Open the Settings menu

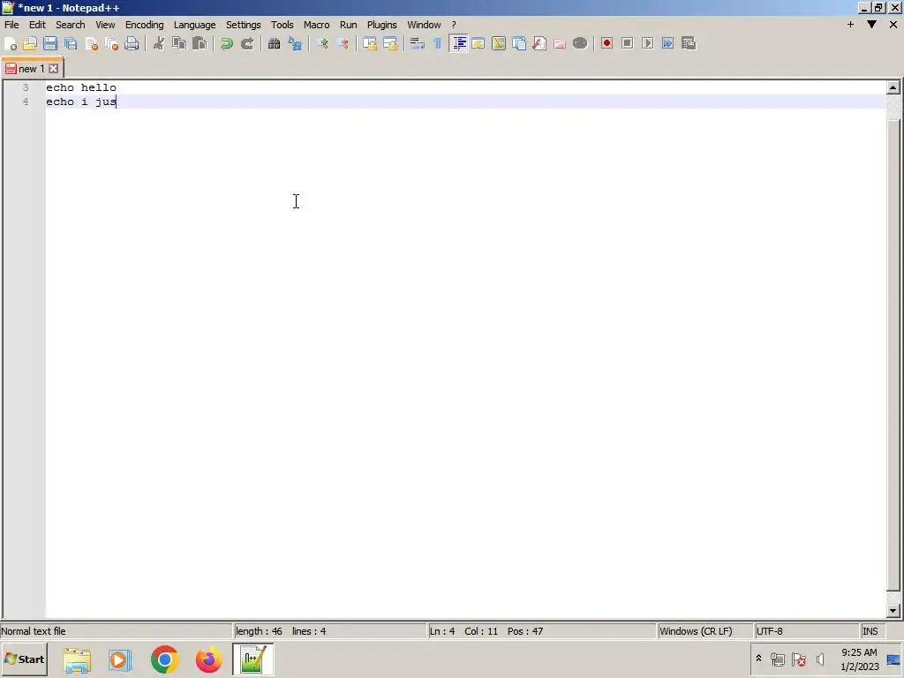click(244, 25)
